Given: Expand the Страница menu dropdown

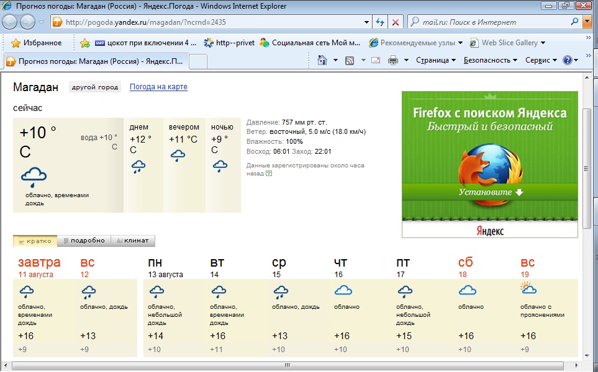Looking at the screenshot, I should (435, 60).
